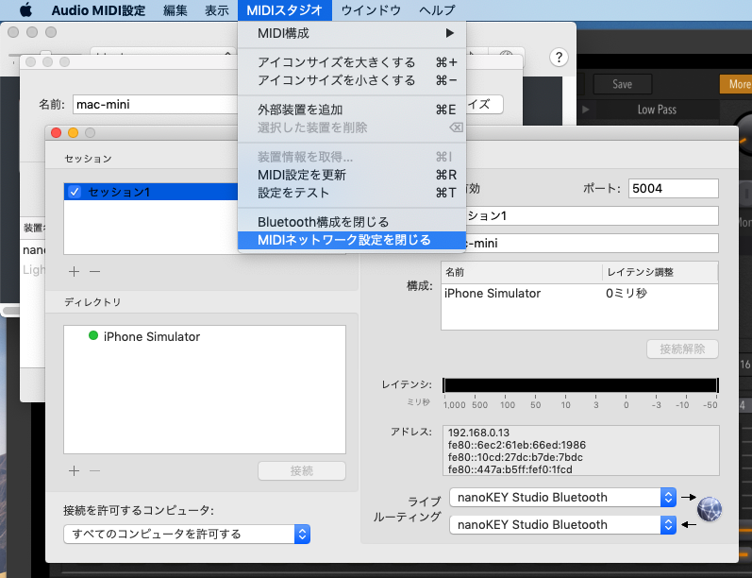The image size is (752, 578).
Task: Minimize the MIDI network settings window
Action: pos(73,133)
